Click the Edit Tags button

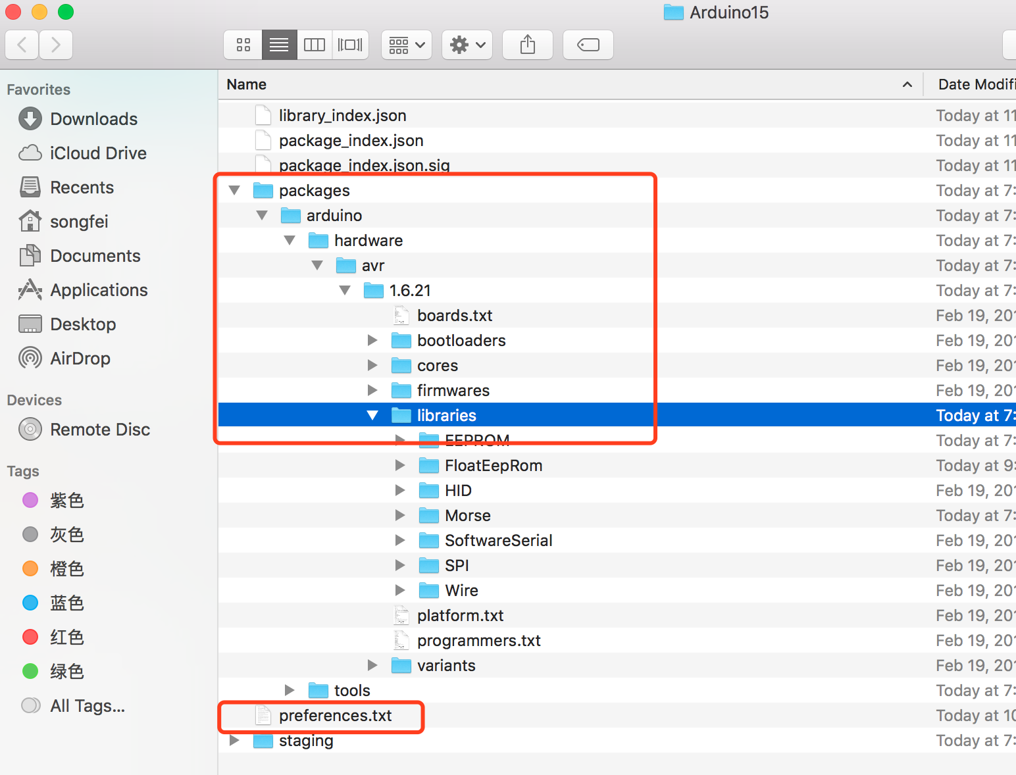588,45
